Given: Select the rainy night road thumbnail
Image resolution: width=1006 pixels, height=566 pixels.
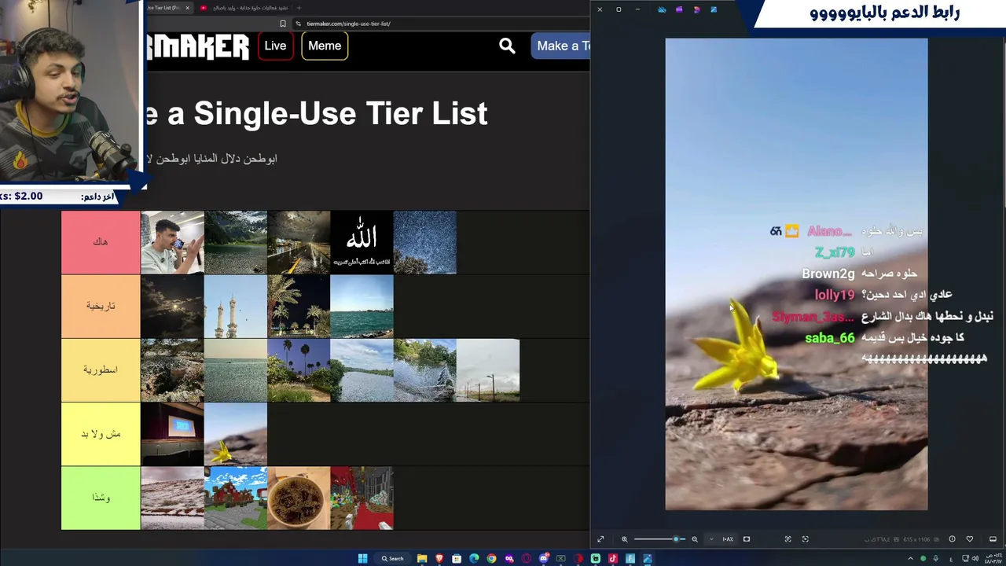Looking at the screenshot, I should tap(299, 242).
